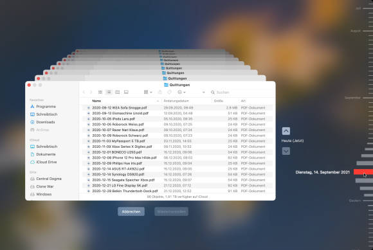Switch to list view in the toolbar
The height and width of the screenshot is (250, 373).
pos(109,92)
